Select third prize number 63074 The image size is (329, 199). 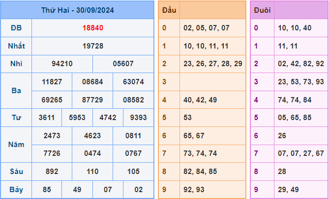point(133,82)
